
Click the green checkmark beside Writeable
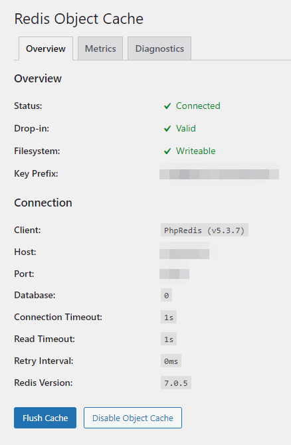(167, 151)
